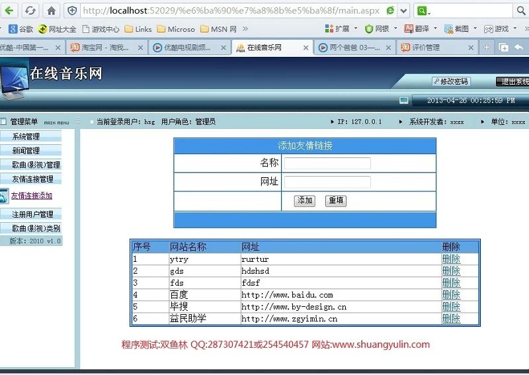Expand the 网银 dropdown arrow

395,28
